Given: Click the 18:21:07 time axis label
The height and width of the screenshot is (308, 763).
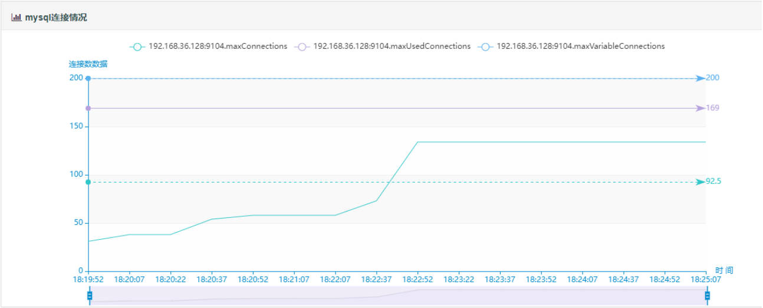Looking at the screenshot, I should tap(294, 280).
